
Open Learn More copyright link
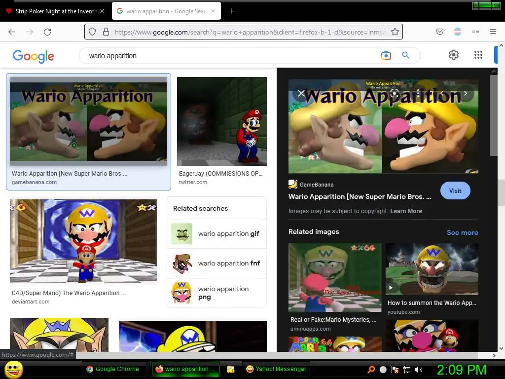[406, 211]
